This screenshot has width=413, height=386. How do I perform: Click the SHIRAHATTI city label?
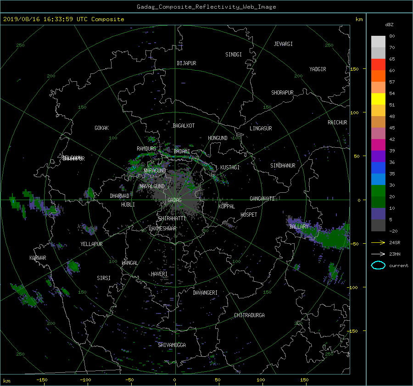click(172, 218)
